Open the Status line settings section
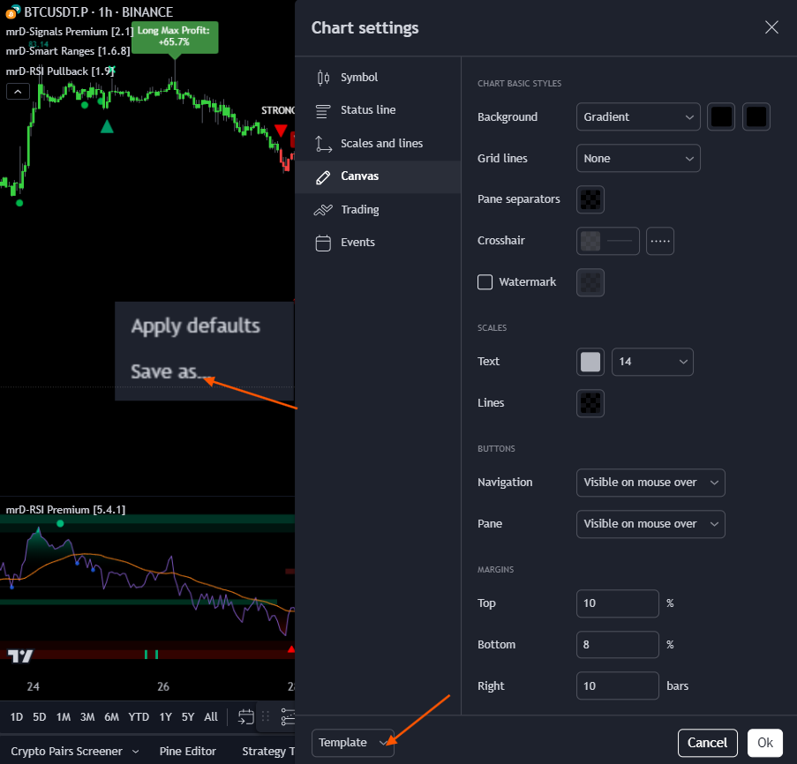The image size is (797, 764). (378, 110)
